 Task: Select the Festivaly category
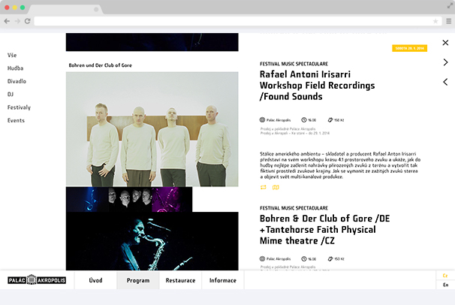click(19, 107)
